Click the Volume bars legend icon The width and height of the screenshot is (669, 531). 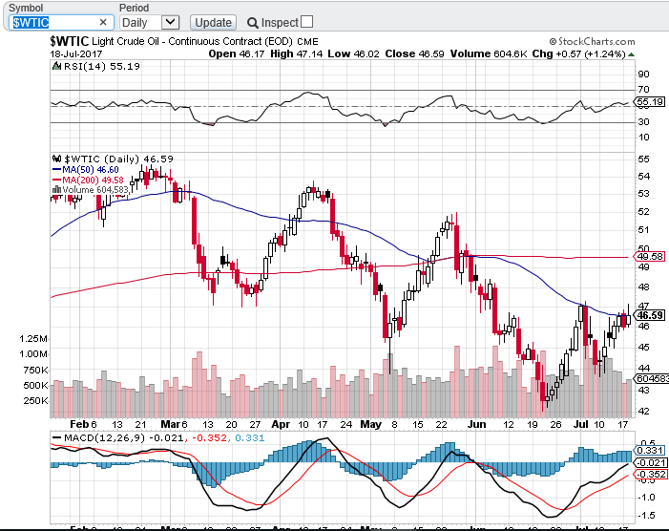(56, 189)
